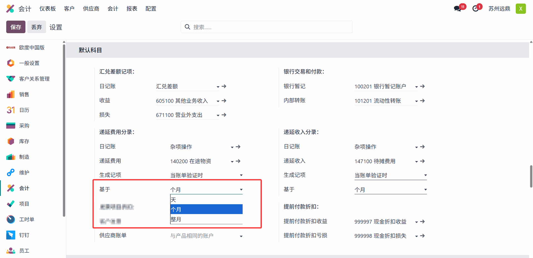
Task: Click the 丢弃 button
Action: click(x=36, y=27)
